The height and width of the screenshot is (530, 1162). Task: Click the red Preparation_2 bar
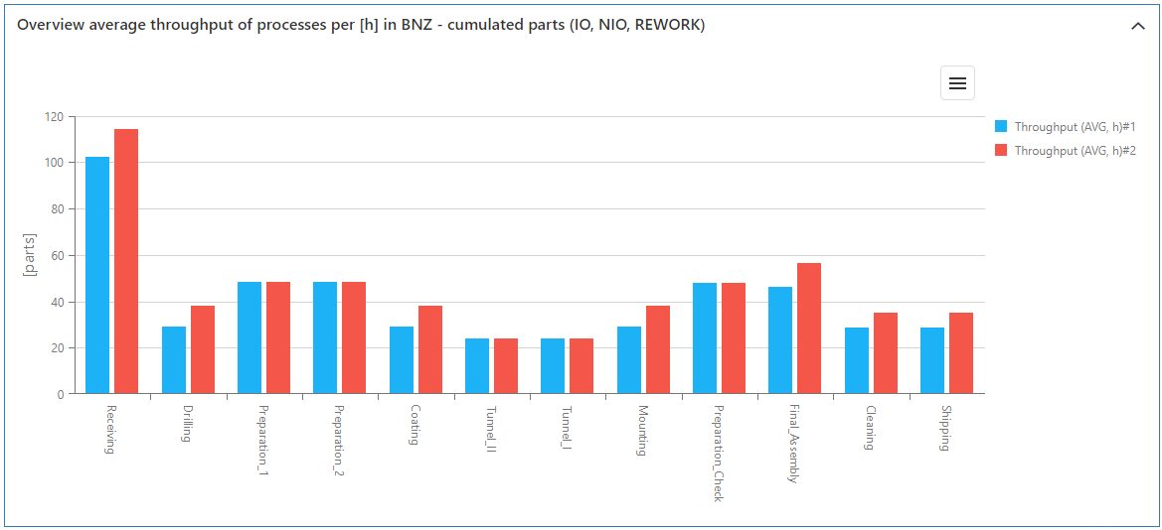(354, 337)
